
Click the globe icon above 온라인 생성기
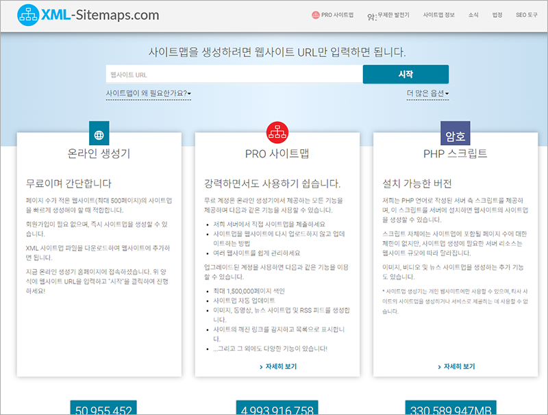pos(99,134)
